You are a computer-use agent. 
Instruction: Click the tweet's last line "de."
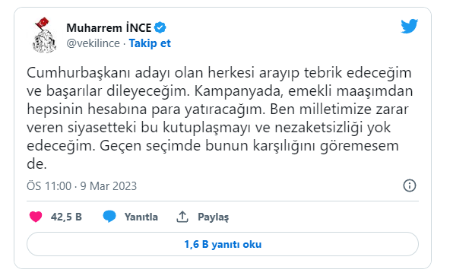pyautogui.click(x=36, y=164)
